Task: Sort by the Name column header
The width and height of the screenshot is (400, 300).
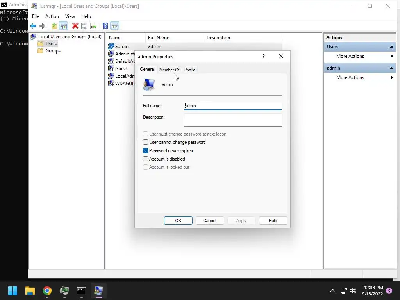Action: pyautogui.click(x=126, y=38)
